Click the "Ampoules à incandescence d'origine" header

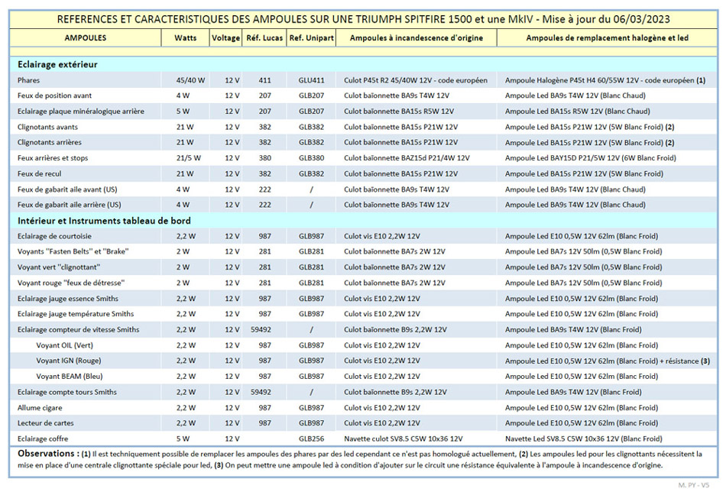click(x=416, y=37)
